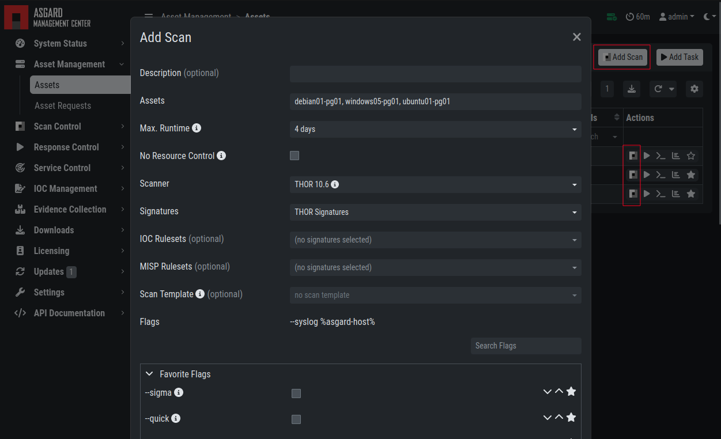
Task: Close the Add Scan dialog
Action: [576, 37]
